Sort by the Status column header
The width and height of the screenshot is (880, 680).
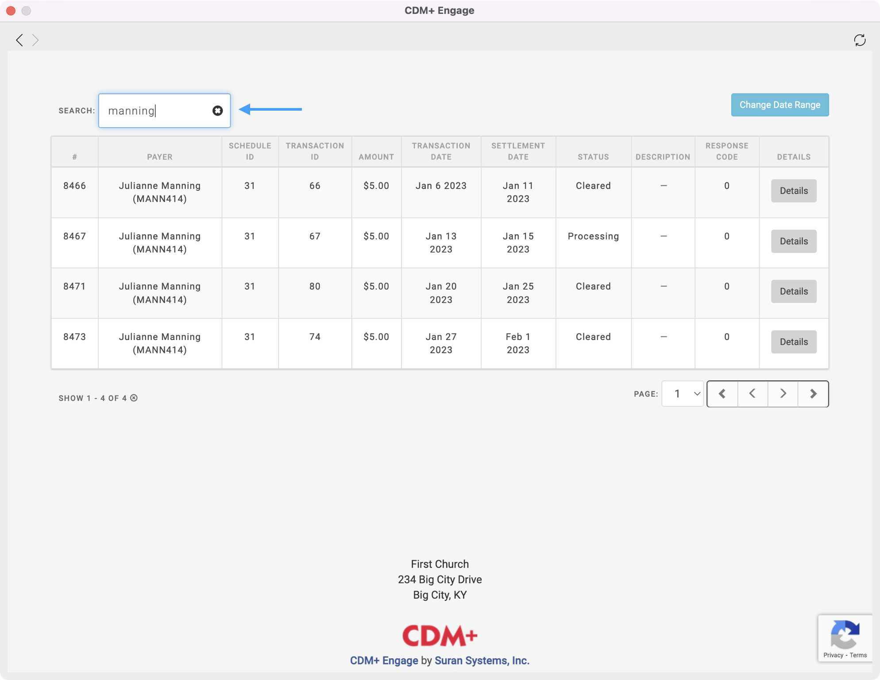click(x=593, y=157)
